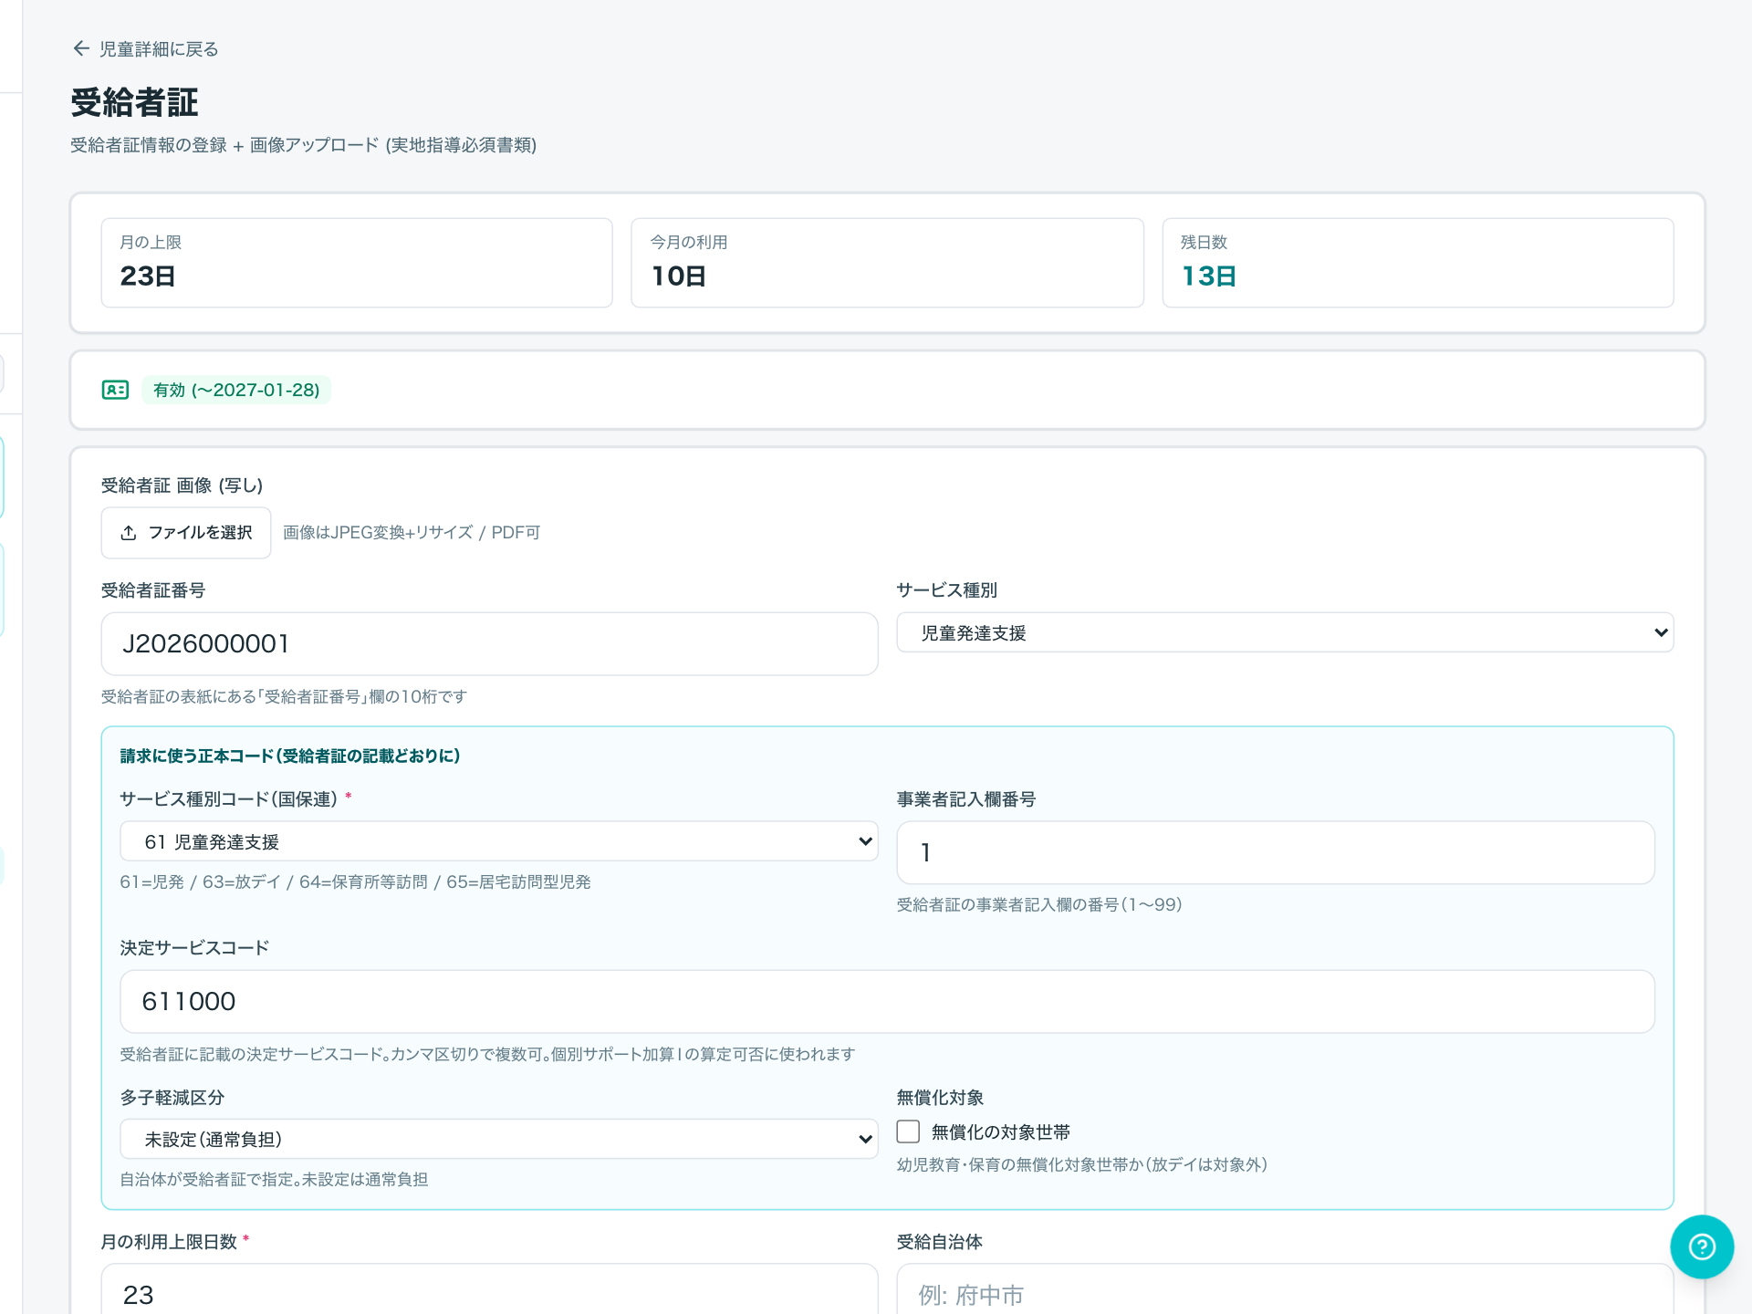Screen dimensions: 1752x1314
Task: Click the 受給自治体 input field
Action: coord(1285,1290)
